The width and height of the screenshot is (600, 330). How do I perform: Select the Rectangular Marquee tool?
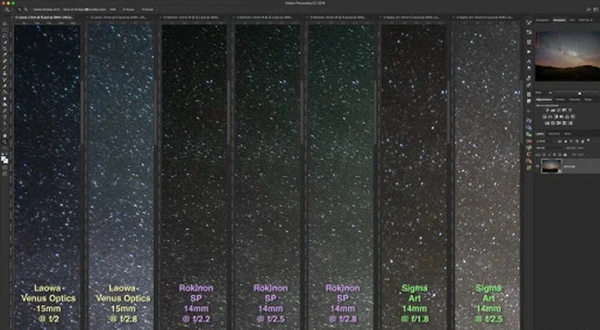5,30
